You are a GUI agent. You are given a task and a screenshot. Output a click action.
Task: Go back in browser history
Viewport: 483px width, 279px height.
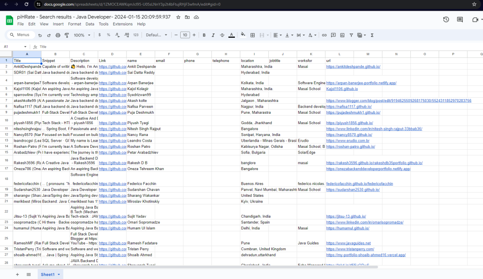6,4
